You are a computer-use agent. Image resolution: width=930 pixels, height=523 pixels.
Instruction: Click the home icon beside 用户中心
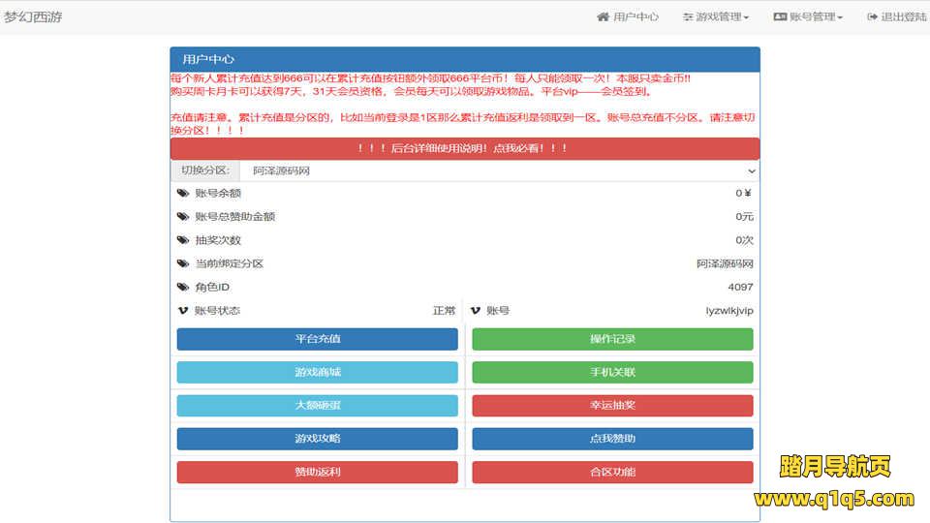tap(604, 17)
